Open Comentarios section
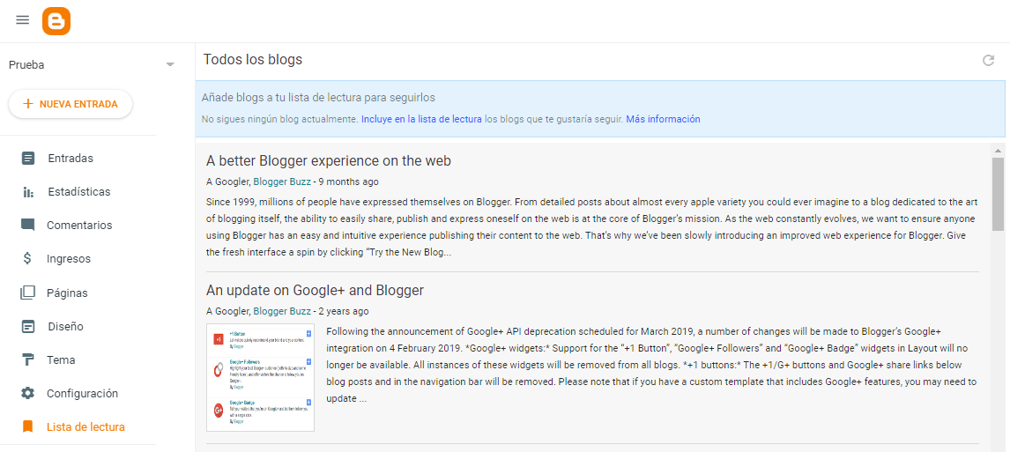1010x452 pixels. click(x=79, y=226)
